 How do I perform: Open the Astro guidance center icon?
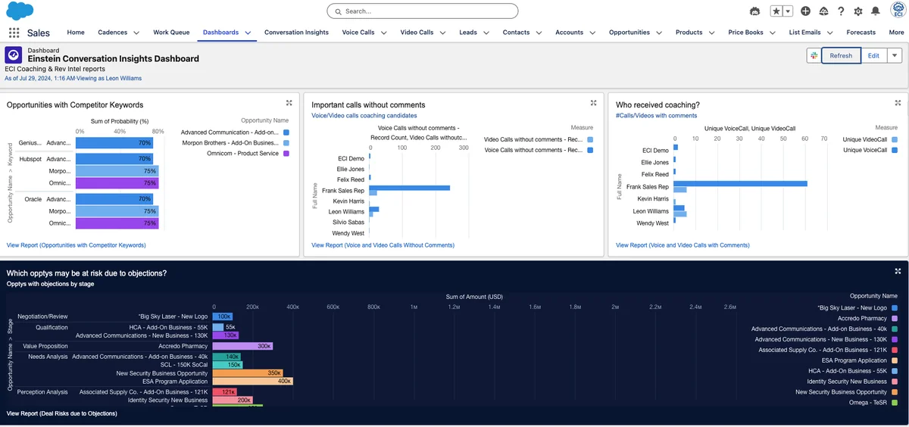point(754,11)
